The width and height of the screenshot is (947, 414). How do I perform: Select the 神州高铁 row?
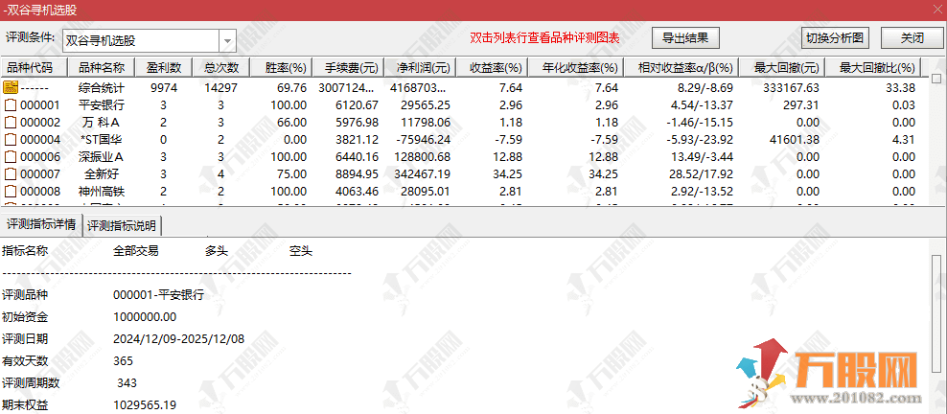point(462,193)
